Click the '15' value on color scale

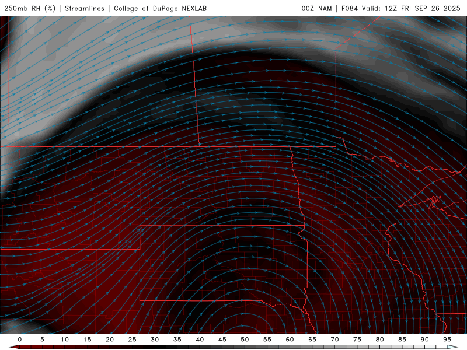click(x=87, y=339)
